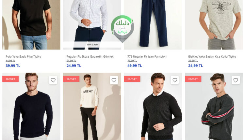Click the grey printed t-shirt product image
The image size is (245, 140).
214,25
